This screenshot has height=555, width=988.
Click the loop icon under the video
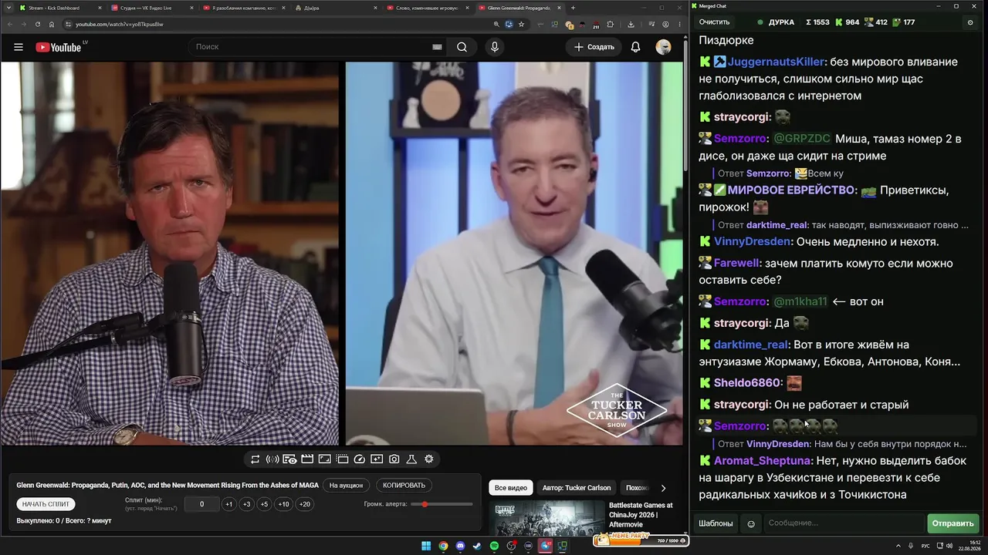[x=255, y=459]
